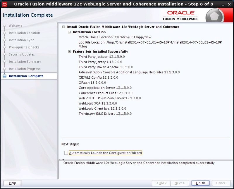
Task: Click the disabled Back button
Action: [161, 183]
